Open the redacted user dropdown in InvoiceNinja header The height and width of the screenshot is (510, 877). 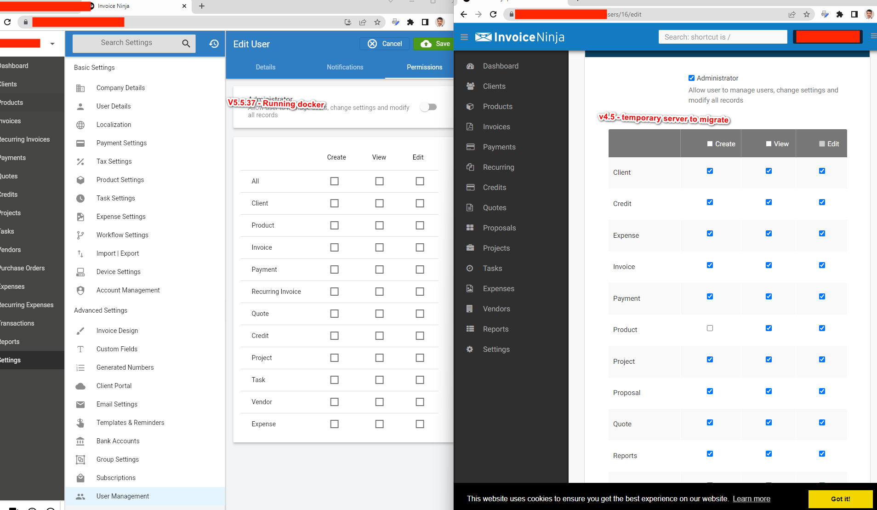827,37
